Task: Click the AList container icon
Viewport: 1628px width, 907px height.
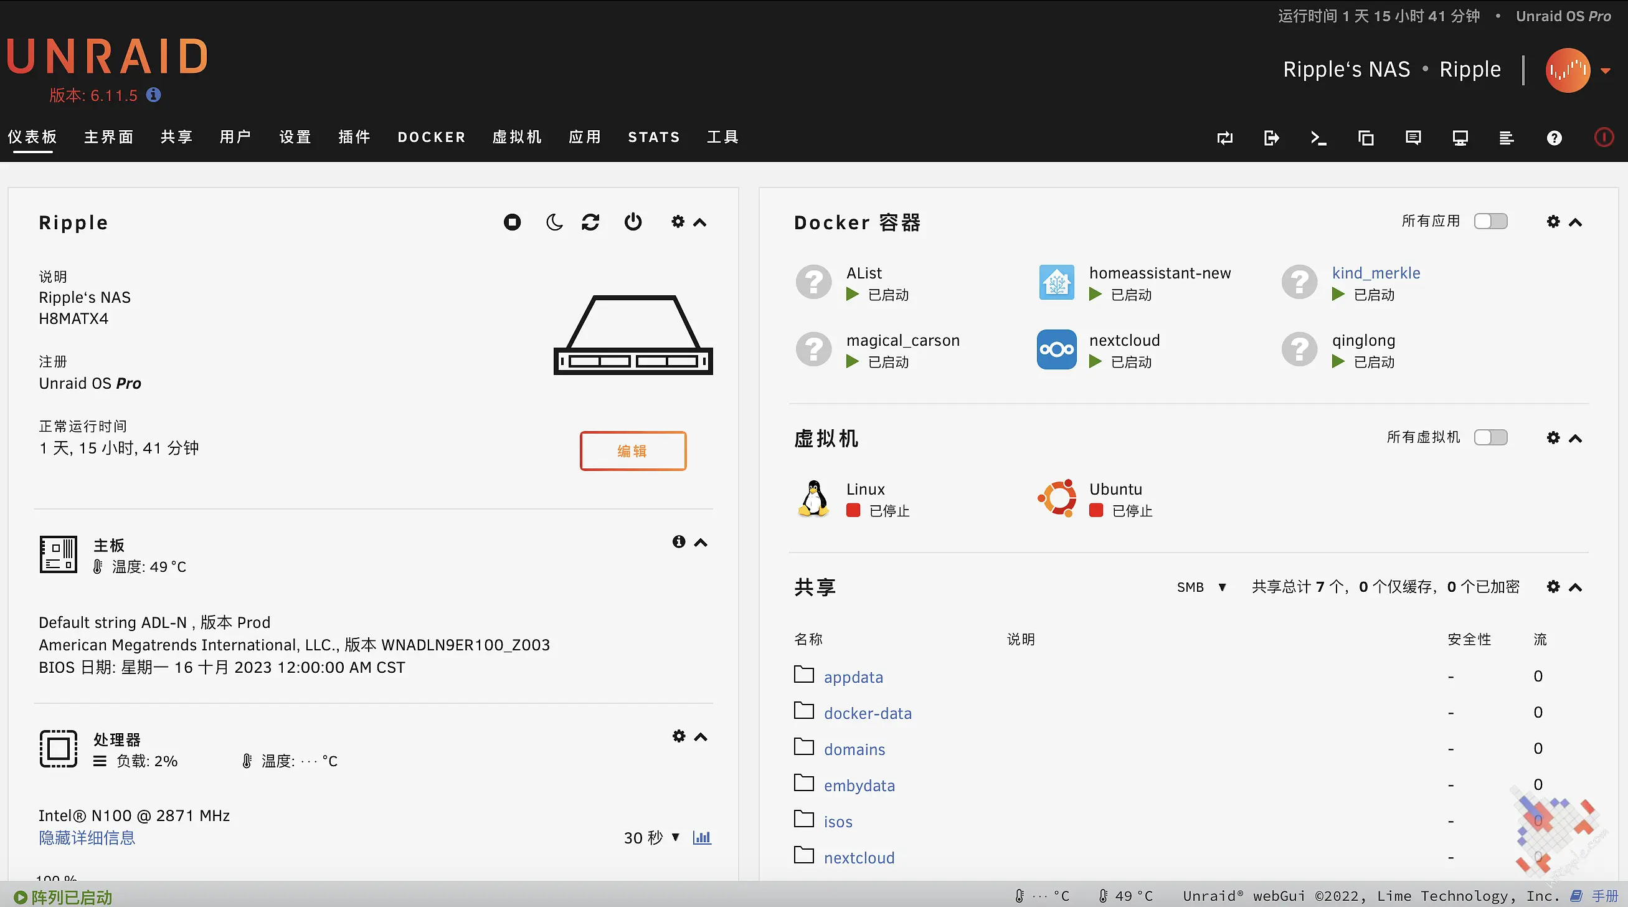Action: tap(814, 283)
